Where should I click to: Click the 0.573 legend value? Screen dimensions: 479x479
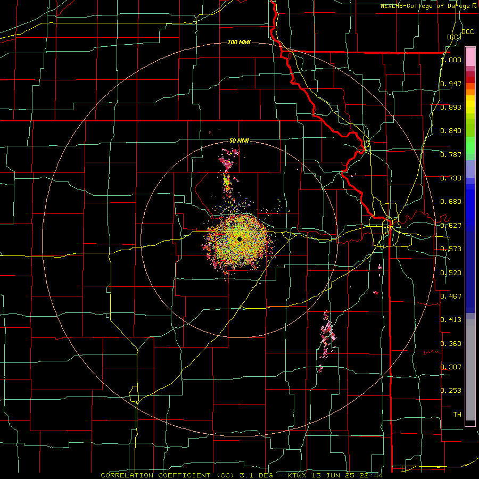click(451, 249)
